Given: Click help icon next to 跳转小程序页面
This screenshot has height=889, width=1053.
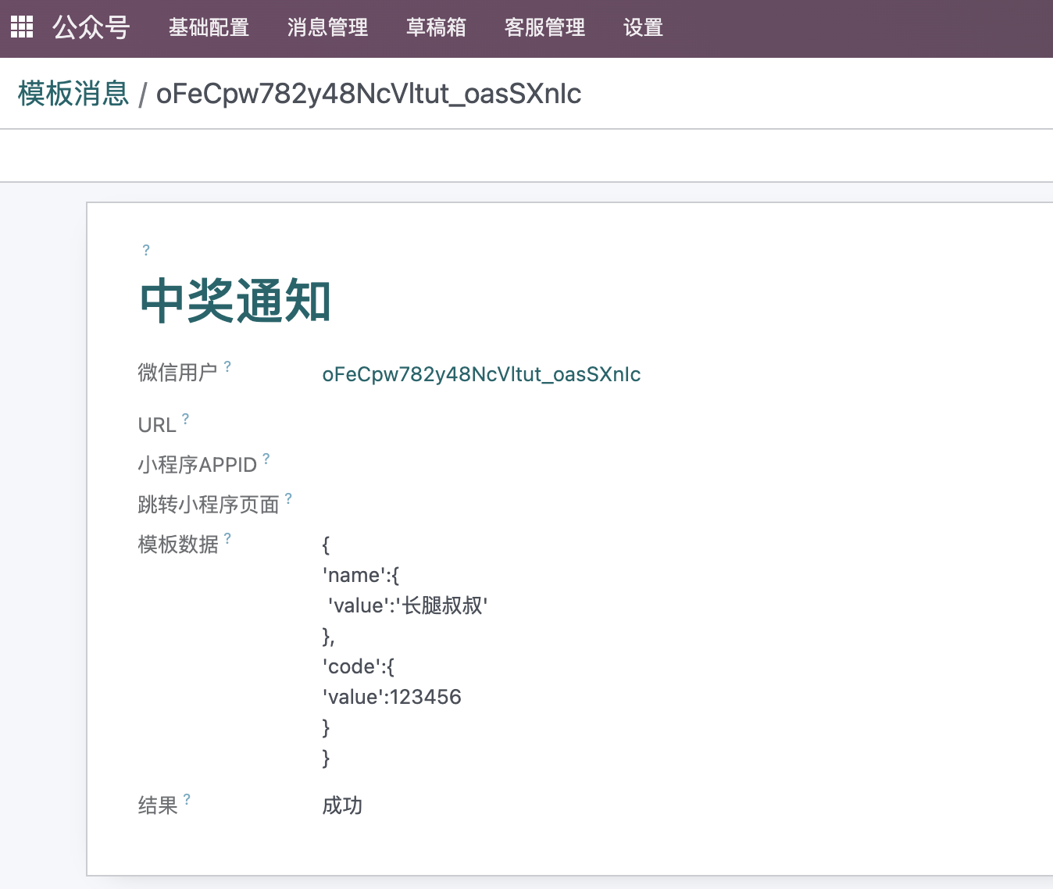Looking at the screenshot, I should click(288, 498).
